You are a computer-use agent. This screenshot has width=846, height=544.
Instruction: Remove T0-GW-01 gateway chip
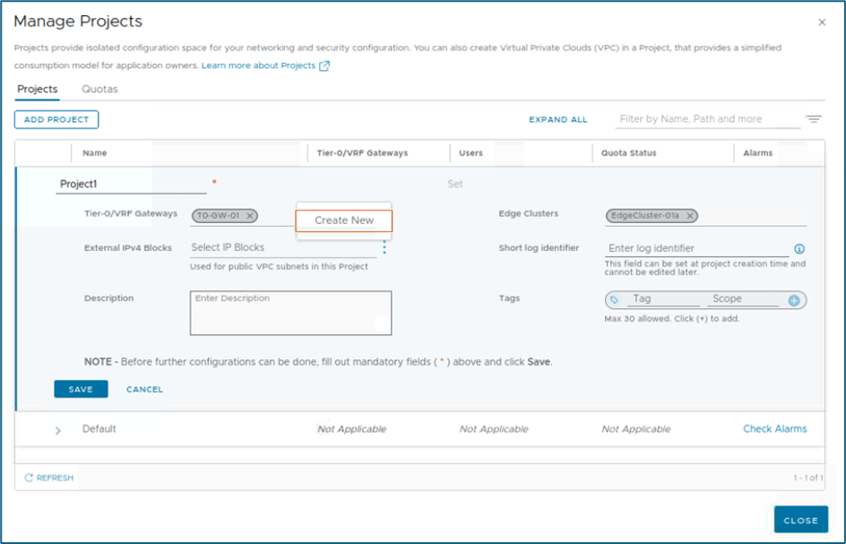[250, 215]
